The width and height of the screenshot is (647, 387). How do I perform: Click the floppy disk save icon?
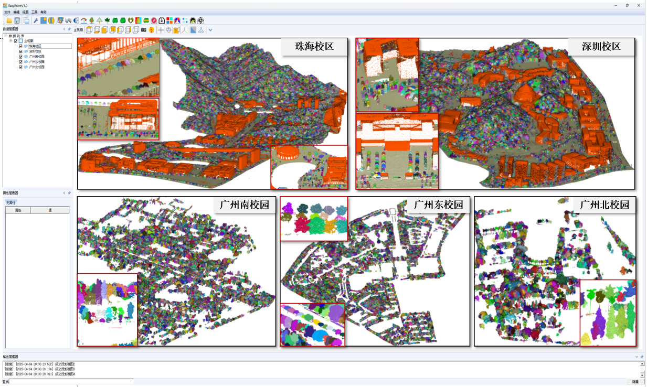pyautogui.click(x=17, y=20)
